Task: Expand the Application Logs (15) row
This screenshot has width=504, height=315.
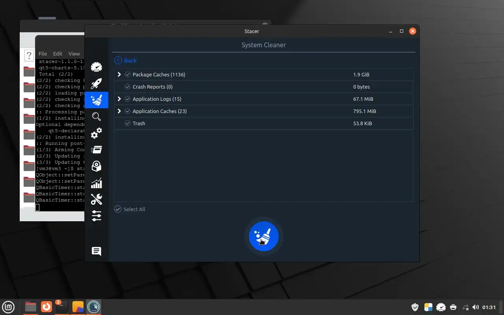Action: point(119,99)
